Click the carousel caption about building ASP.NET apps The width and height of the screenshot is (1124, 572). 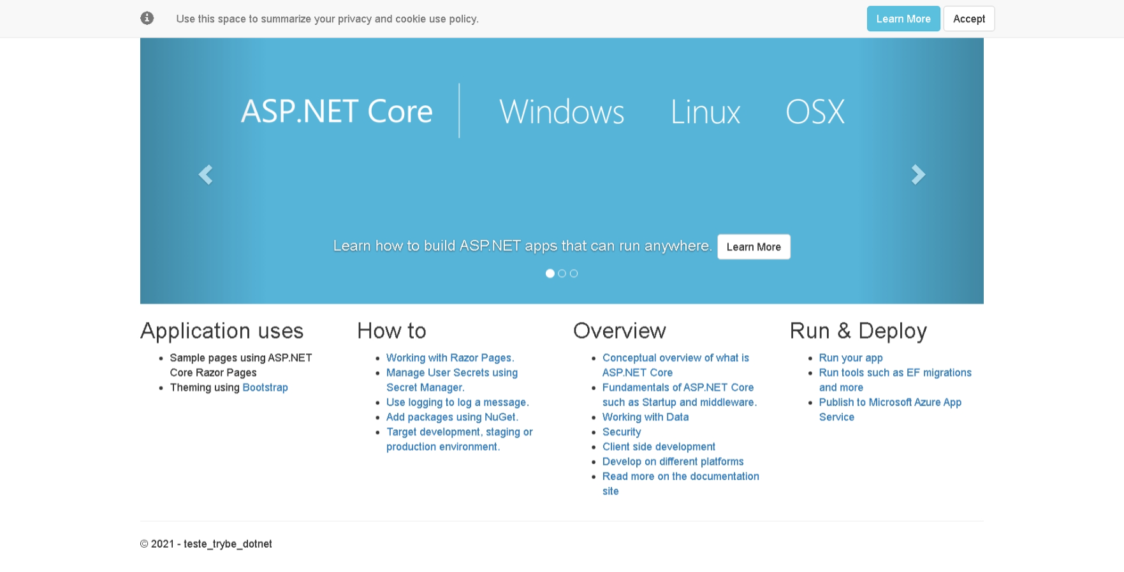click(x=522, y=246)
